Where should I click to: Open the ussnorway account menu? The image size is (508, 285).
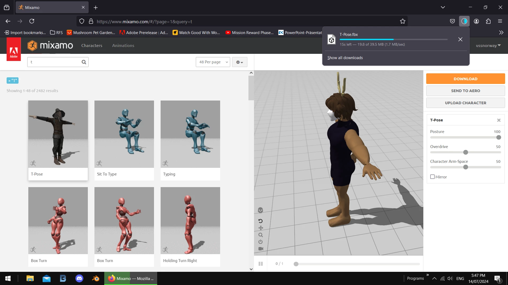[x=488, y=45]
